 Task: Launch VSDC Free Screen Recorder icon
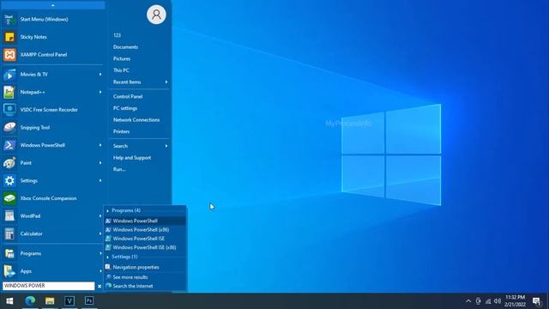(x=9, y=110)
